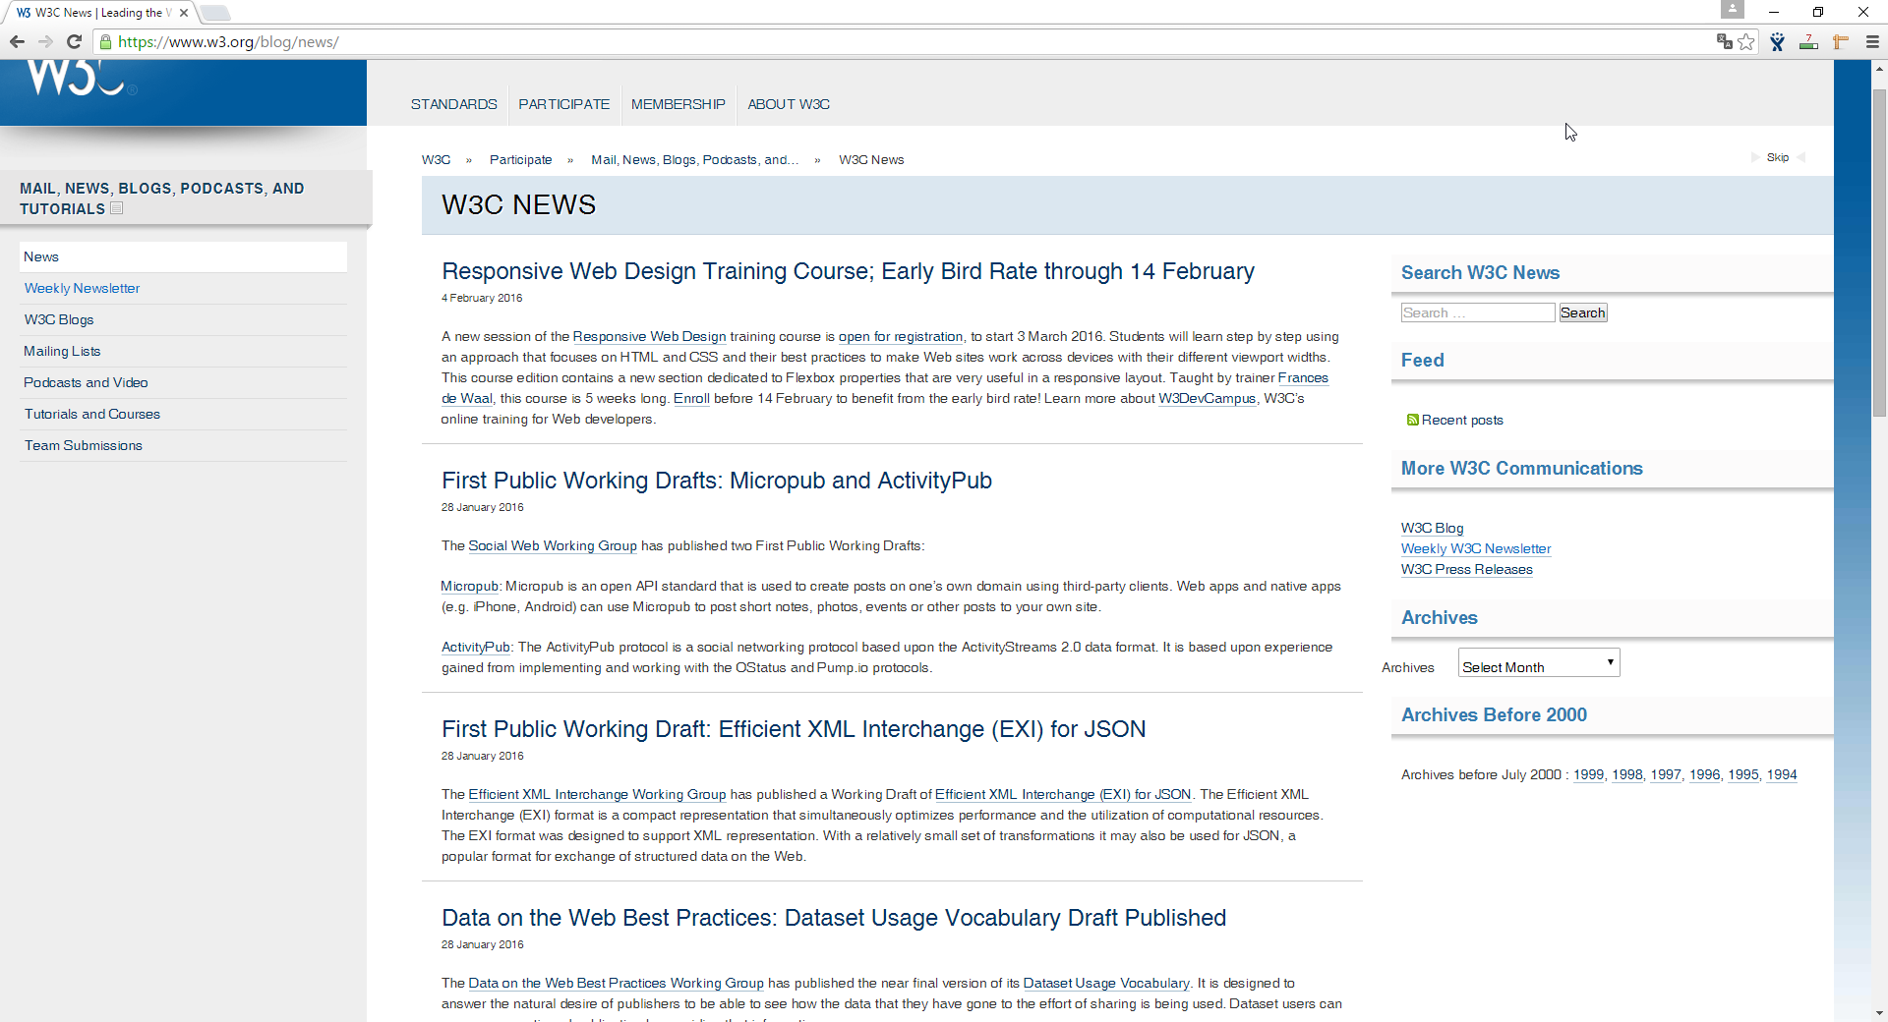The image size is (1888, 1022).
Task: Open the Weekly W3C Newsletter link
Action: [1476, 548]
